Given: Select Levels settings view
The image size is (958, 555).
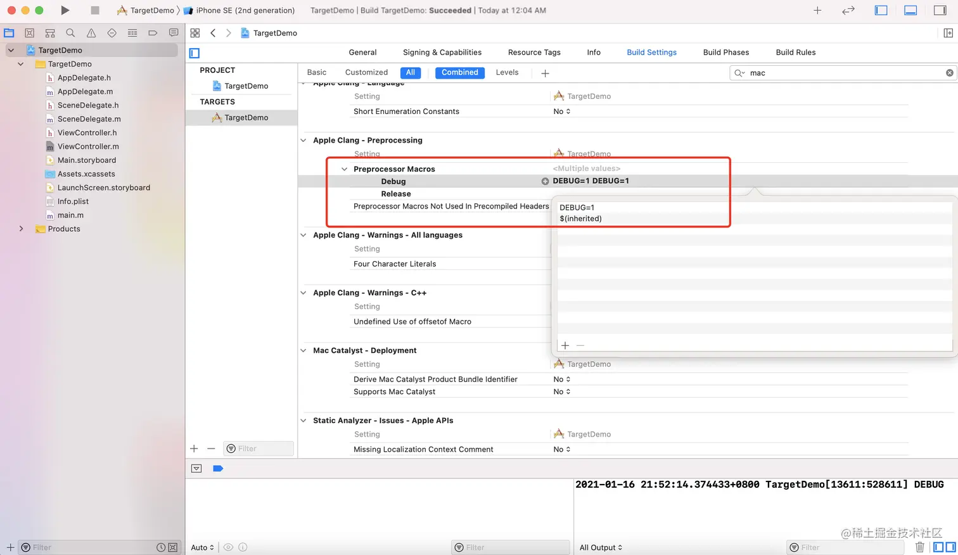Looking at the screenshot, I should click(x=507, y=72).
